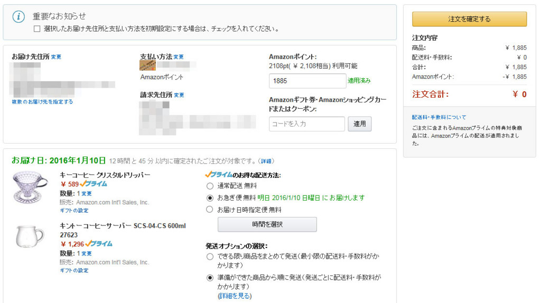
Task: Select お届け日時指定便 delivery option
Action: click(209, 209)
